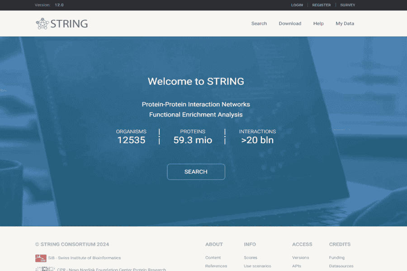Screen dimensions: 407x271
Task: Click the ORGANISMS count 12535
Action: point(131,140)
